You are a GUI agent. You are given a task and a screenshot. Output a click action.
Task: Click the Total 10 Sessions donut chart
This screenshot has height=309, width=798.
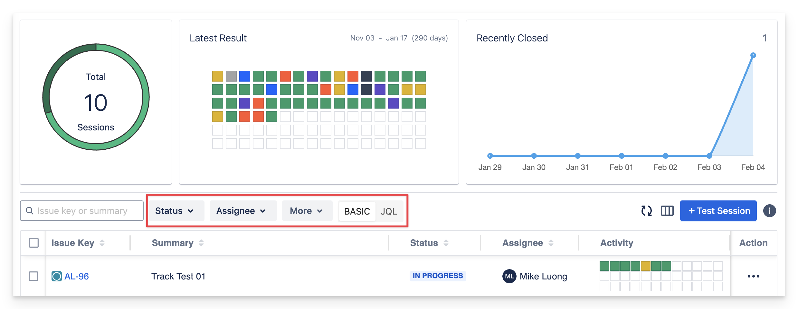point(96,97)
